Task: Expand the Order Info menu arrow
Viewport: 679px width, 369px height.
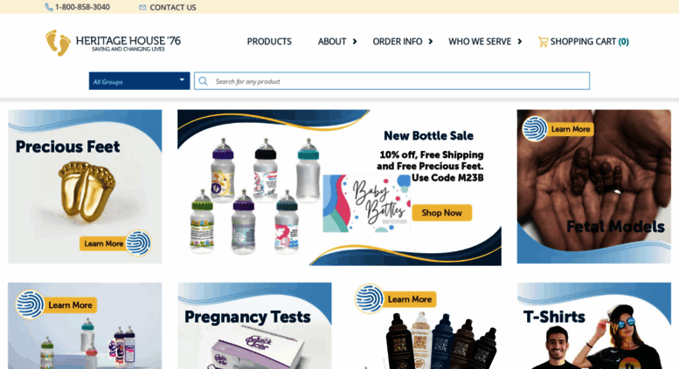Action: pos(431,42)
